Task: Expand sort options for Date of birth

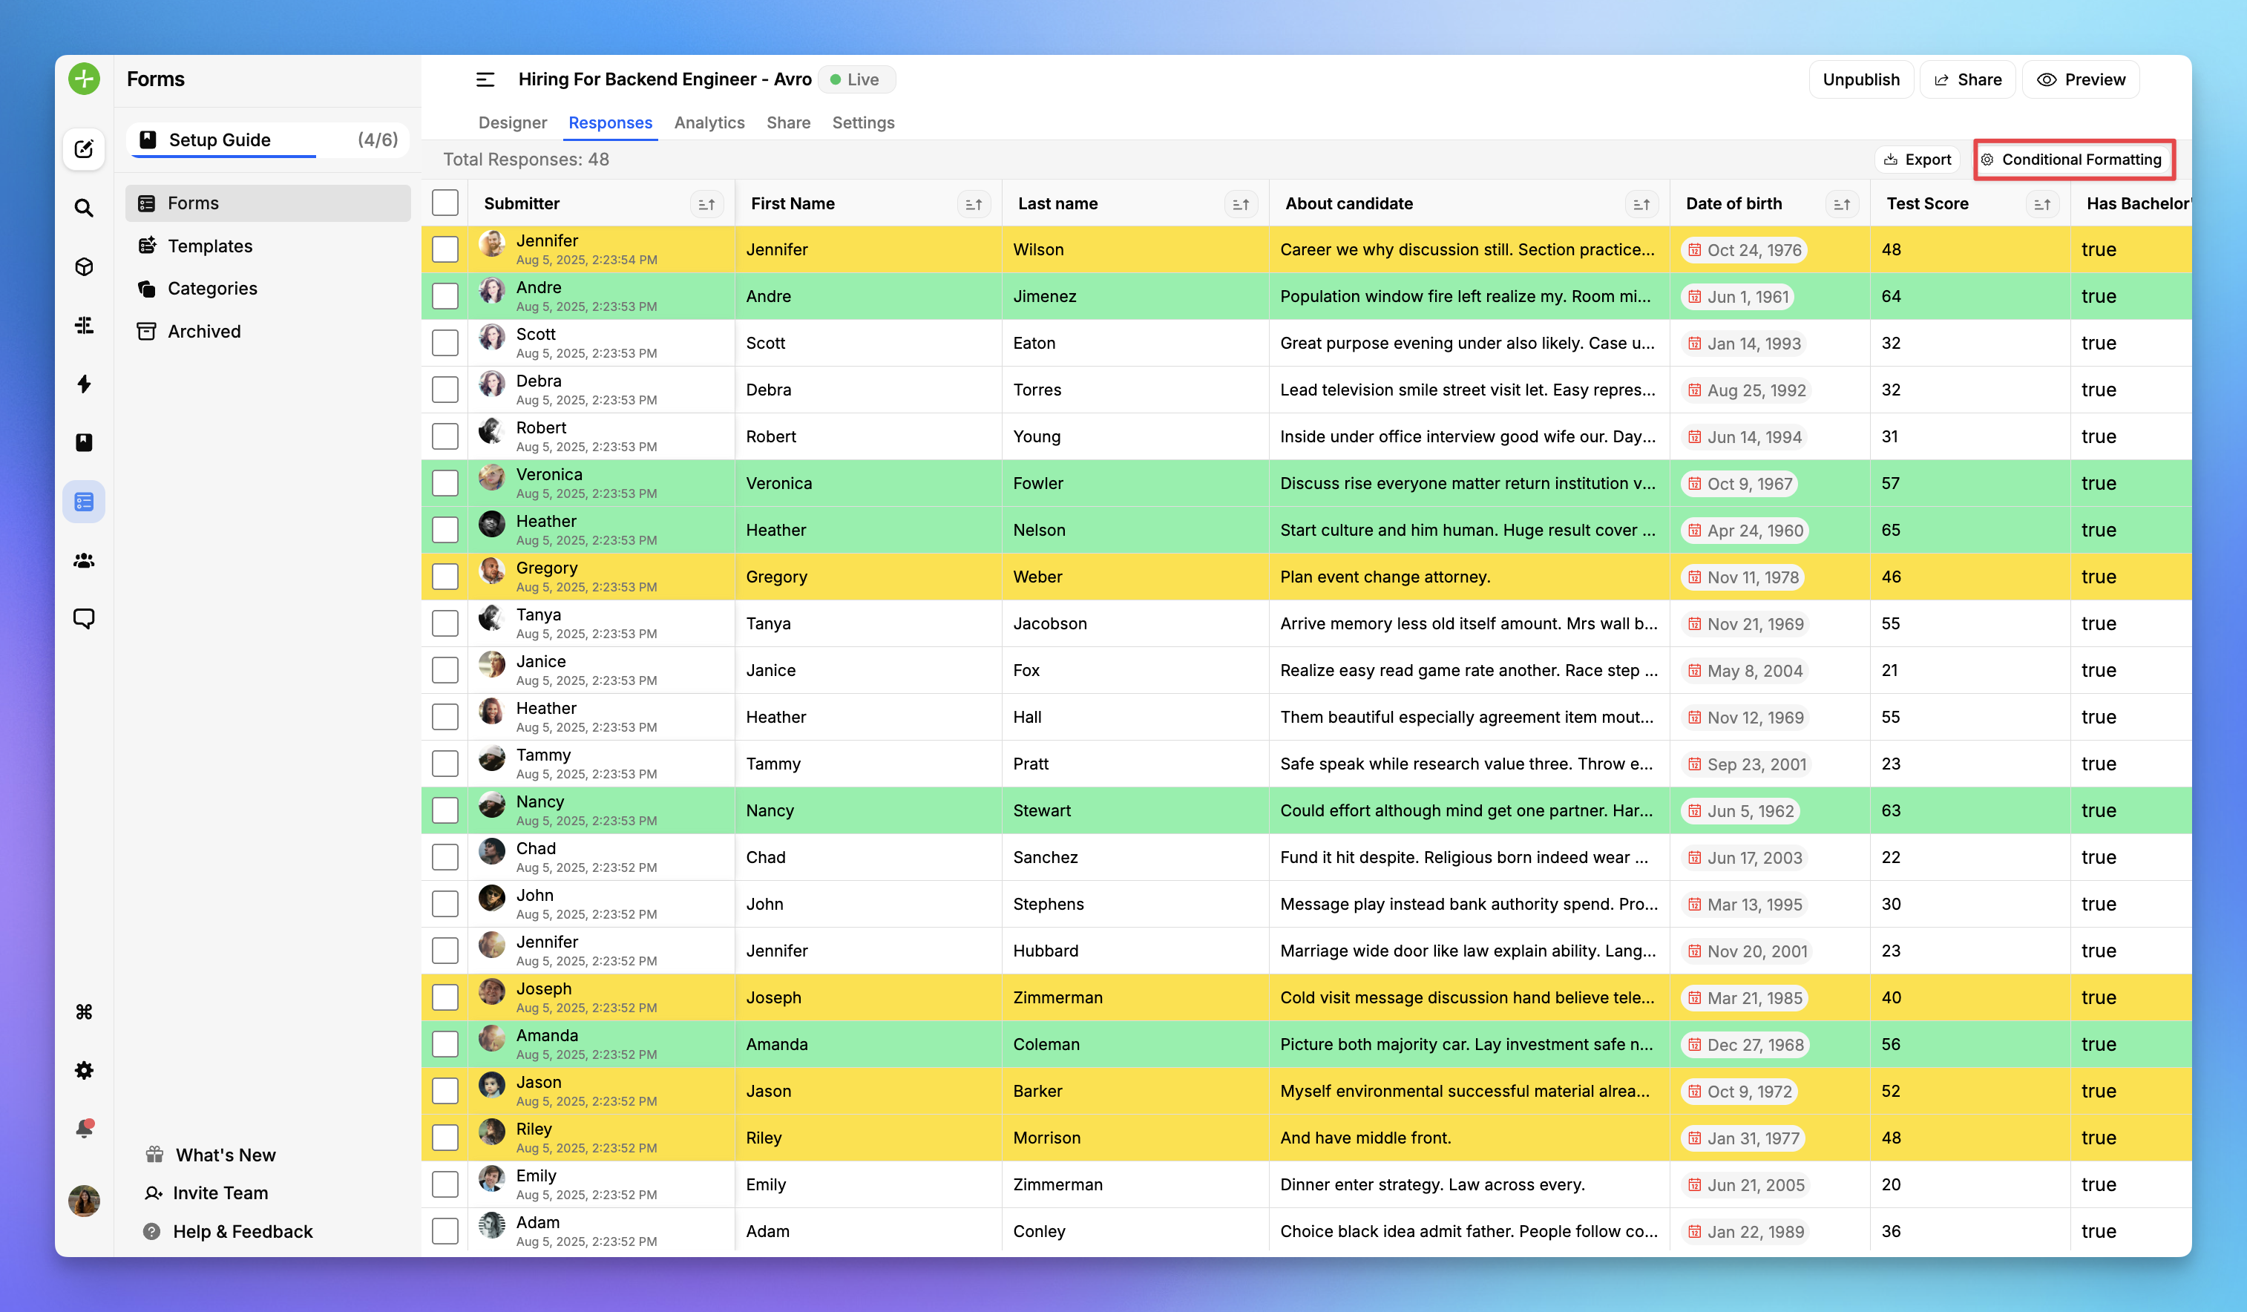Action: 1841,204
